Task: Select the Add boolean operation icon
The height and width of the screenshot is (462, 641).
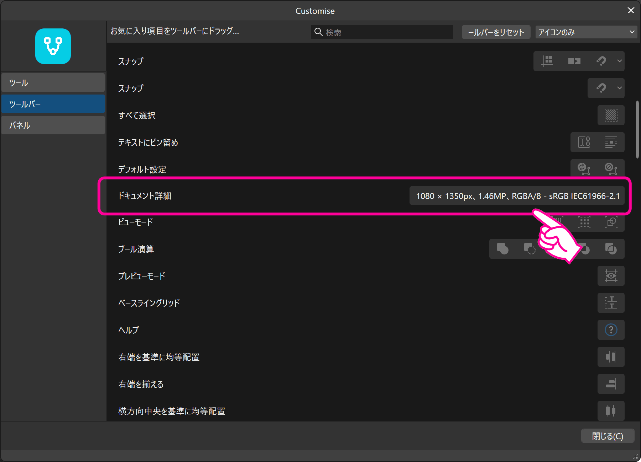Action: coord(502,249)
